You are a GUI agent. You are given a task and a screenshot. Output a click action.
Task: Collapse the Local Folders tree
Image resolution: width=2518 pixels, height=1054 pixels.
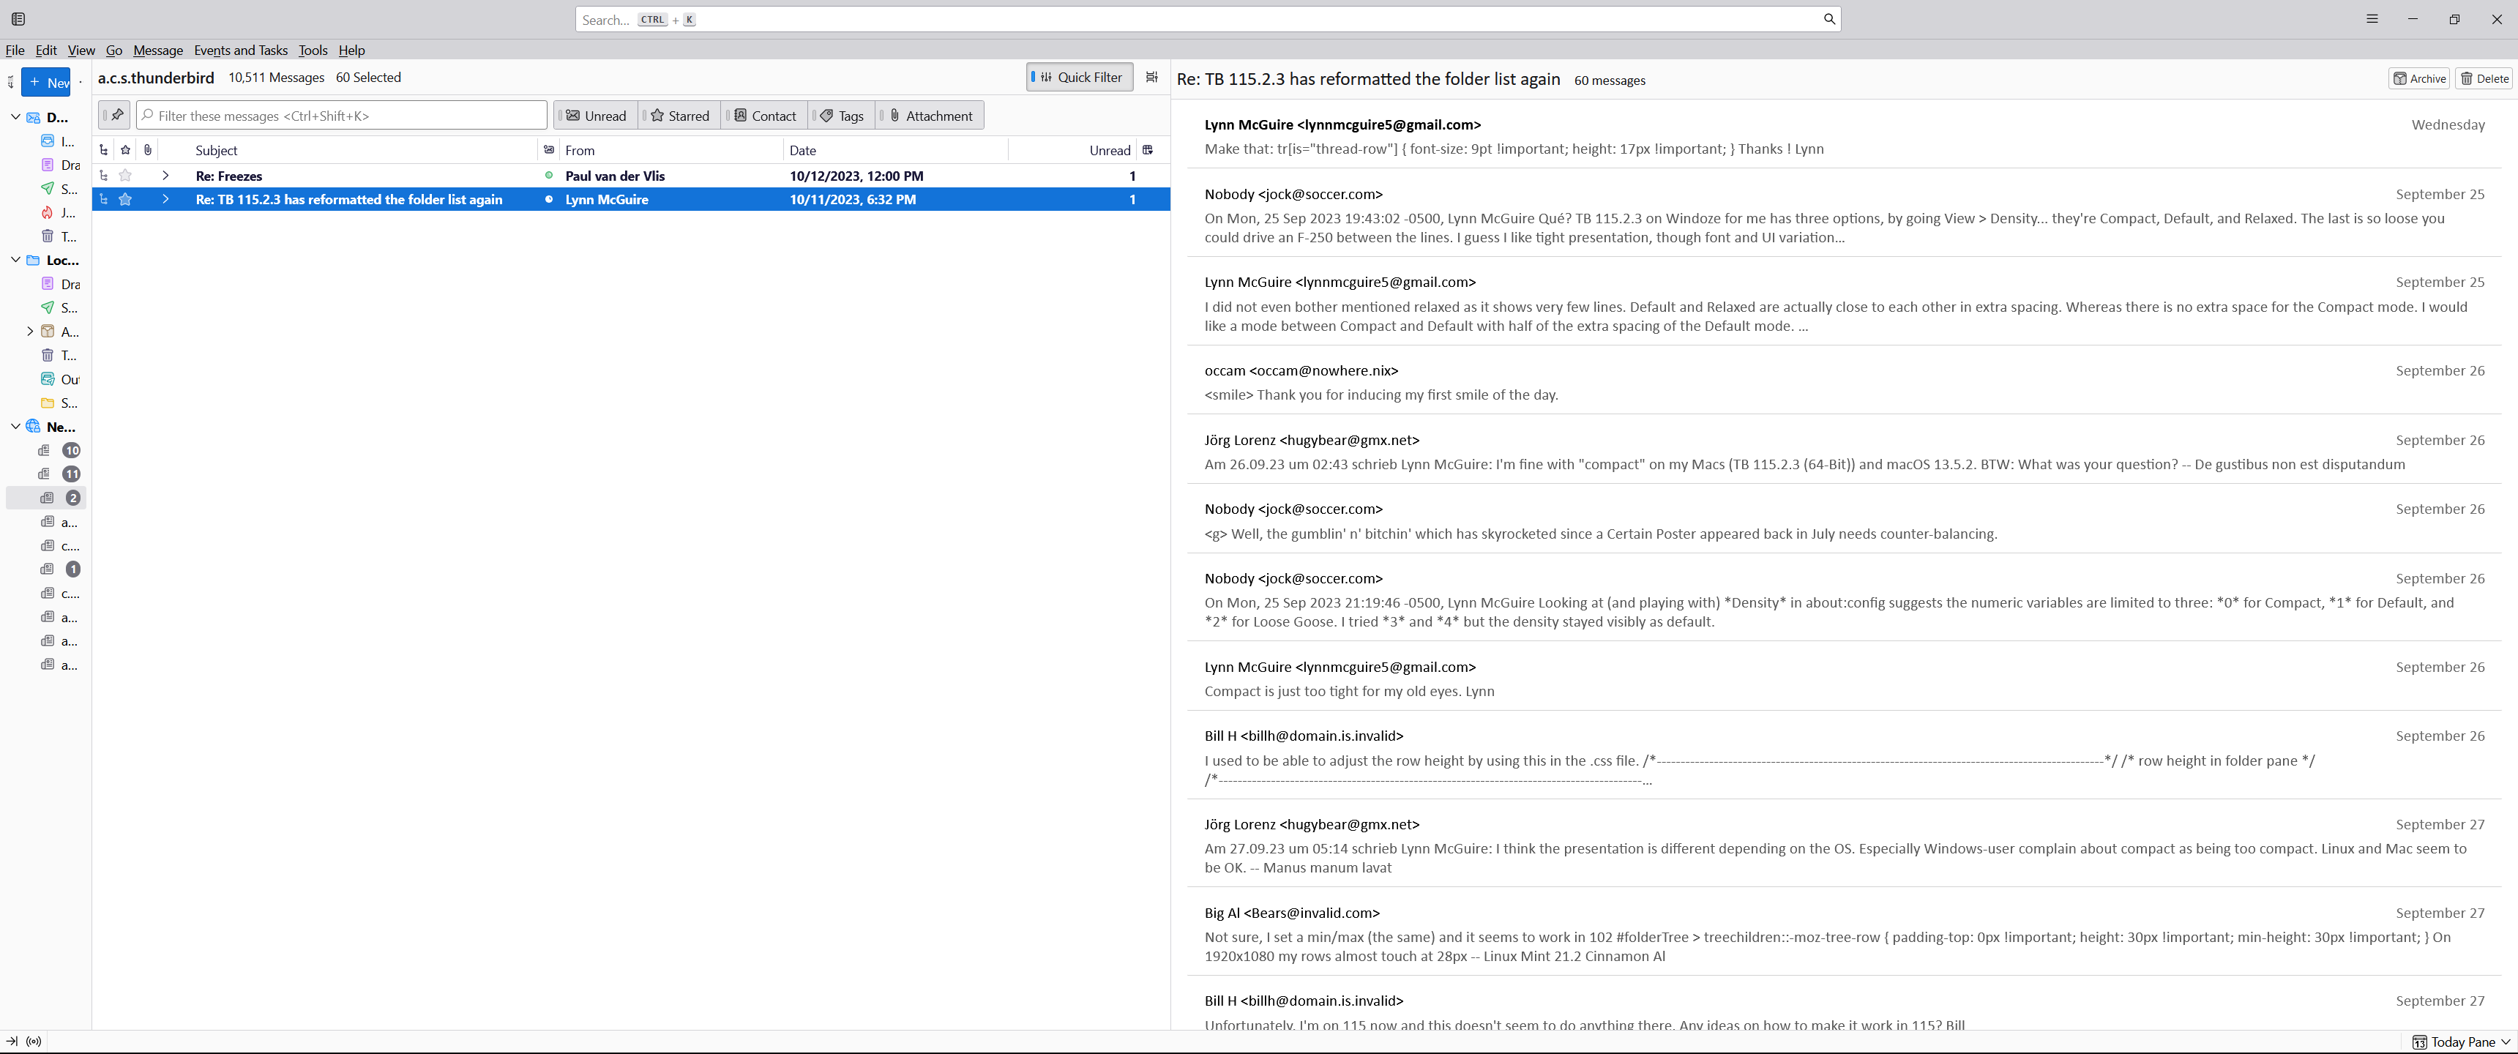(x=15, y=260)
